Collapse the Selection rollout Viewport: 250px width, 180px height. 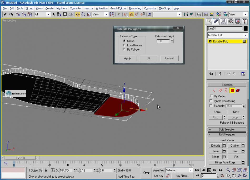click(x=227, y=85)
